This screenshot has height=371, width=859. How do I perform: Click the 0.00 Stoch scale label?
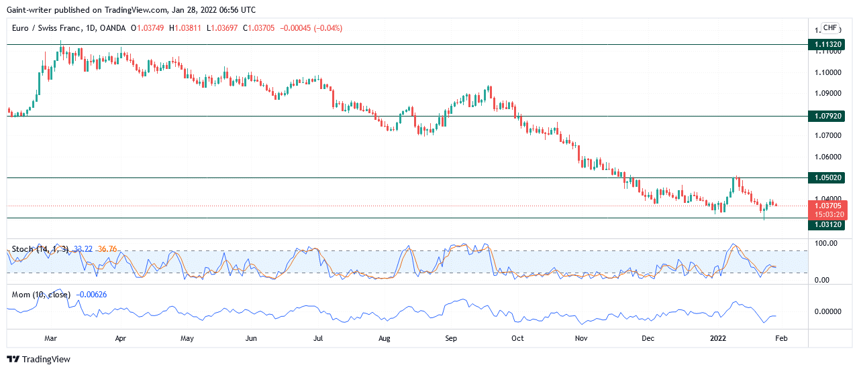coord(822,281)
